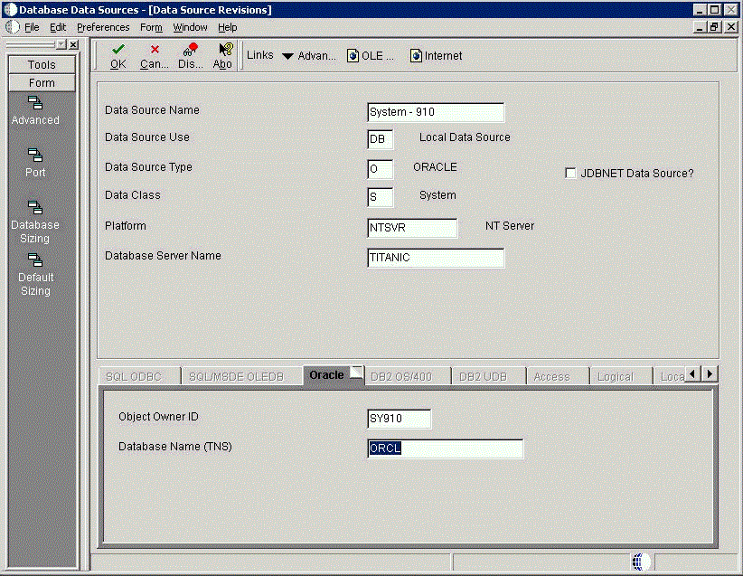Open the Edit menu
The width and height of the screenshot is (743, 576).
58,27
